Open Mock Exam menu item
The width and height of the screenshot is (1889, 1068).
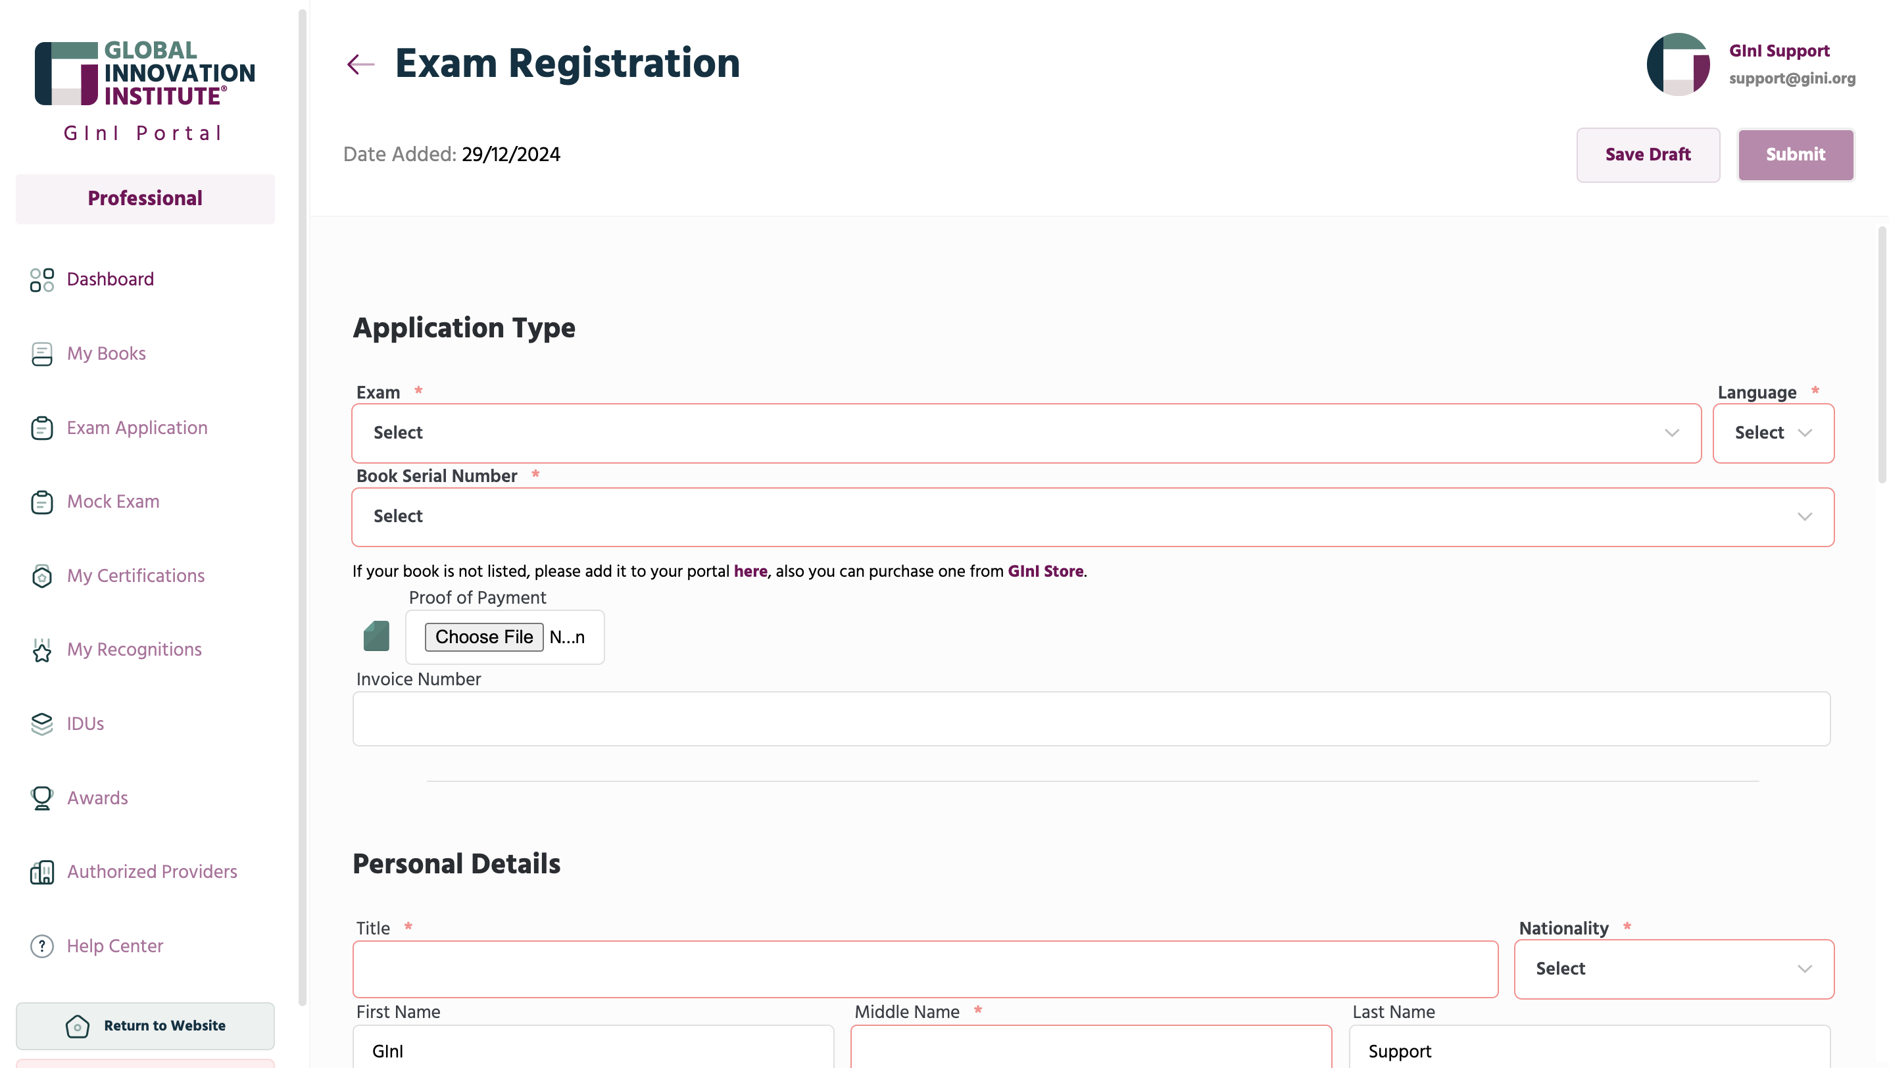[112, 502]
